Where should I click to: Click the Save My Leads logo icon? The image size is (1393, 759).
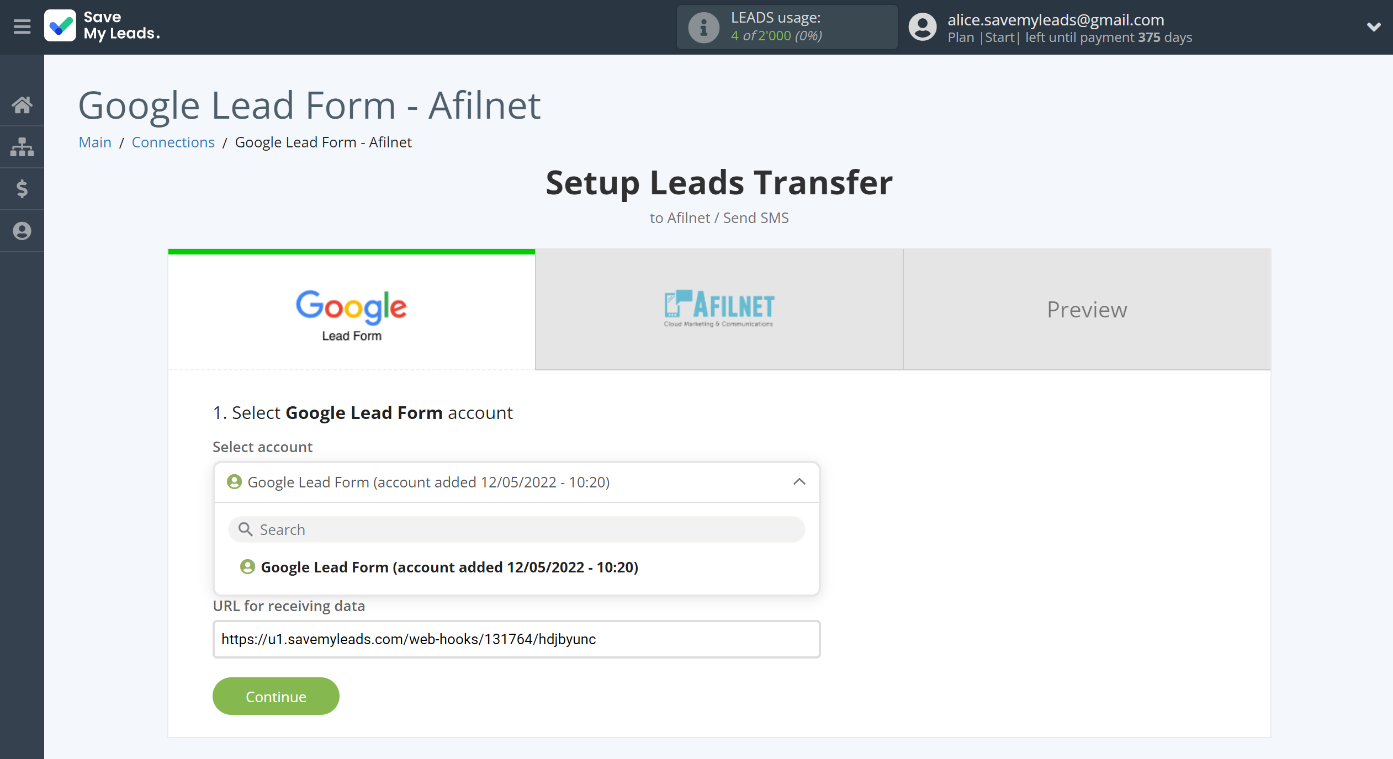click(61, 26)
